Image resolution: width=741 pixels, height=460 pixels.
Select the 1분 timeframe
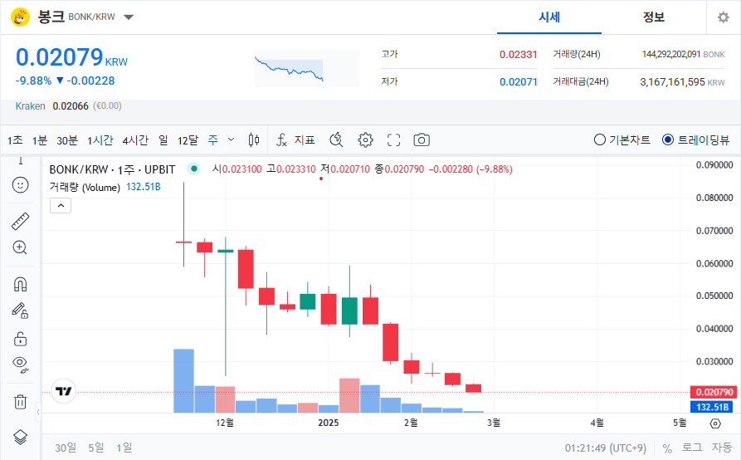[40, 140]
